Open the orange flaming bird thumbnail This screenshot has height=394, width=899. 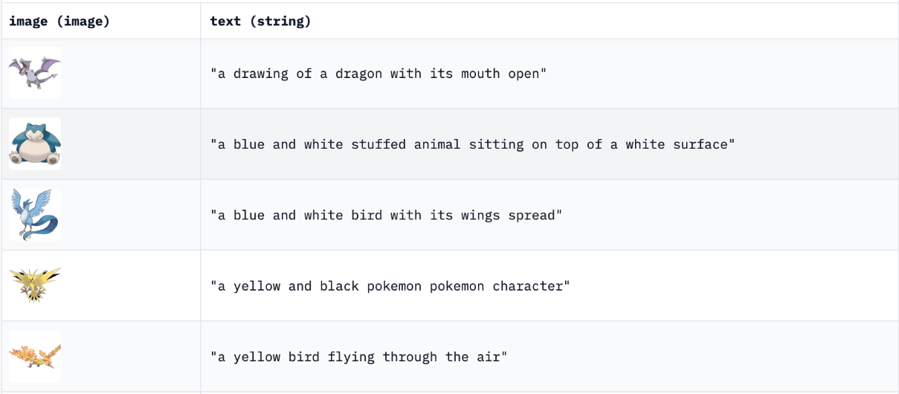click(35, 356)
